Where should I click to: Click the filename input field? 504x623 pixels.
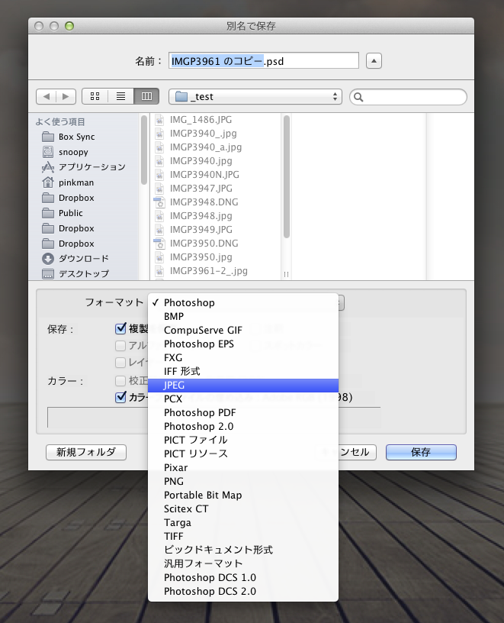click(x=264, y=61)
